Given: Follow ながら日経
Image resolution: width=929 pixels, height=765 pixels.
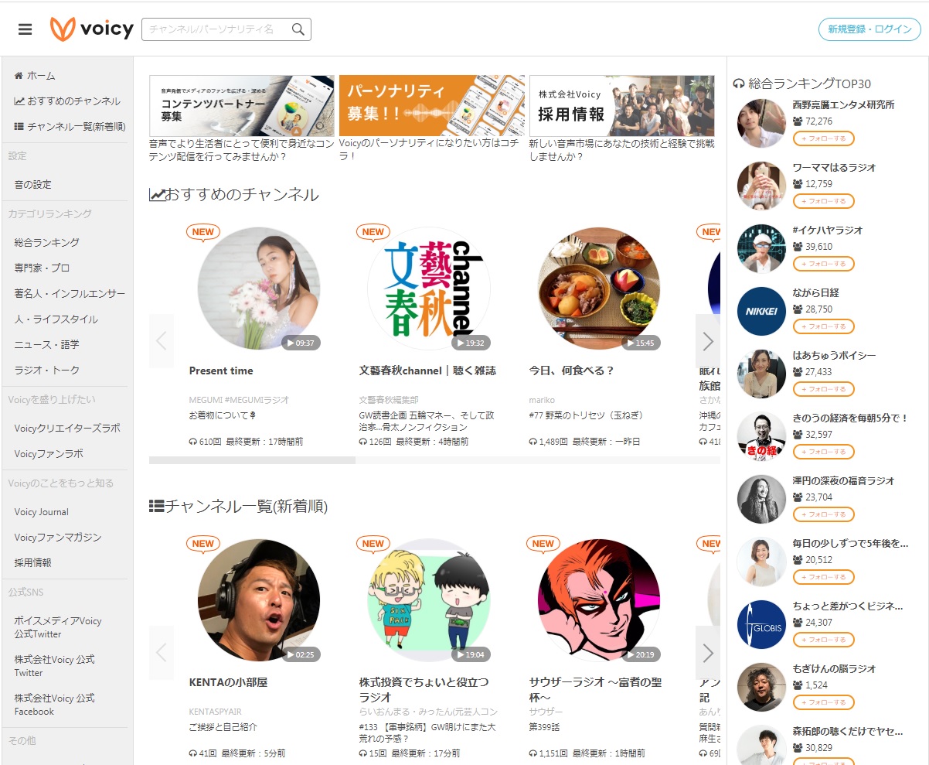Looking at the screenshot, I should pos(823,326).
